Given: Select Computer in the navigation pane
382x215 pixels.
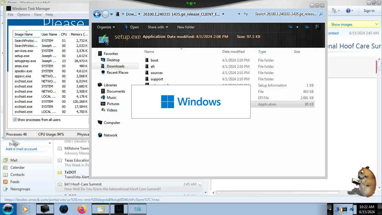Looking at the screenshot, I should pos(112,123).
